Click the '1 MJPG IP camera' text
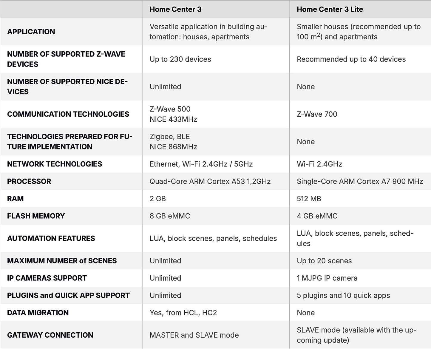The height and width of the screenshot is (349, 431). [327, 278]
